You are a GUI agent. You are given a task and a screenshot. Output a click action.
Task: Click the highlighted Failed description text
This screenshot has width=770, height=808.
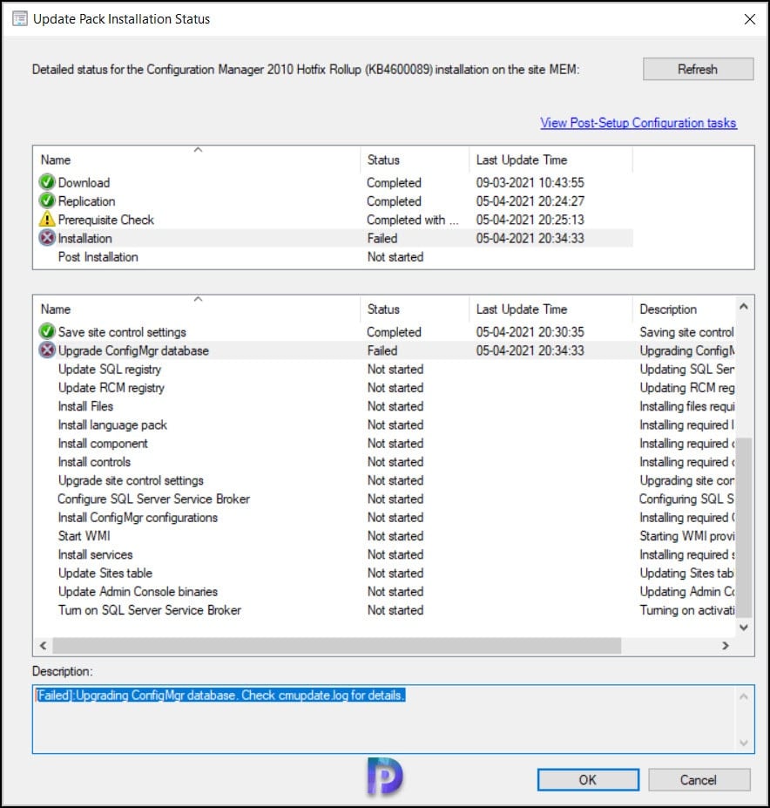tap(220, 696)
